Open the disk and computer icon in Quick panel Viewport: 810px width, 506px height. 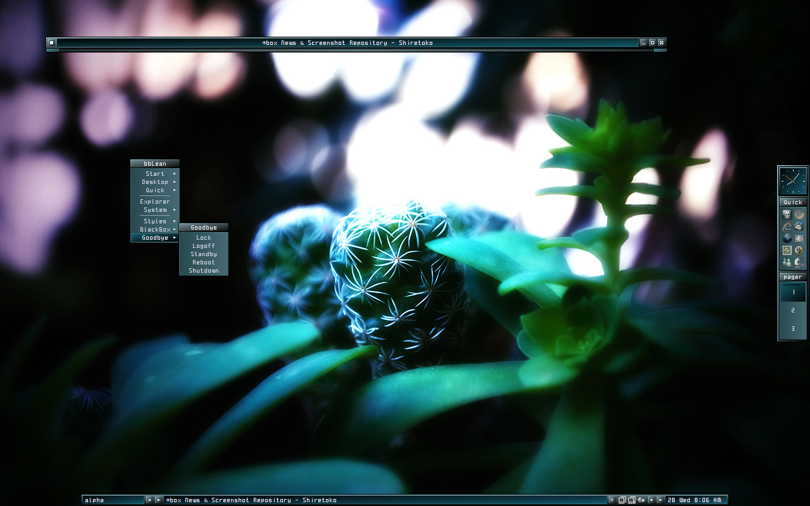click(799, 262)
